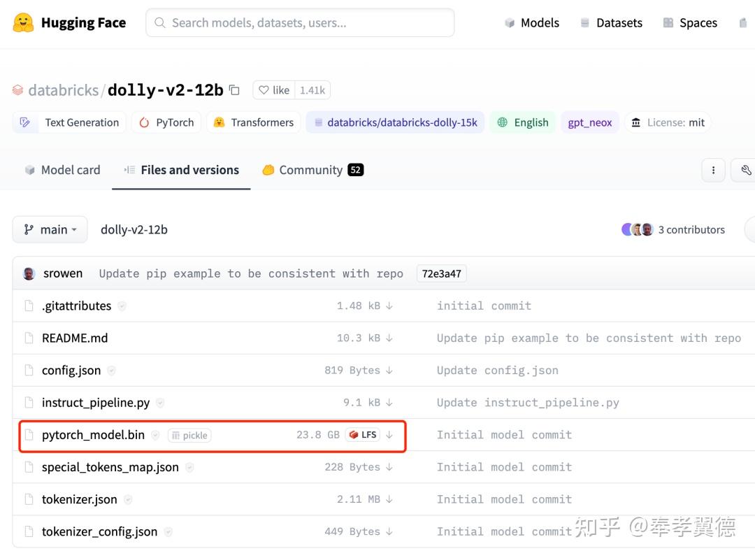Open the README.md file

[75, 338]
